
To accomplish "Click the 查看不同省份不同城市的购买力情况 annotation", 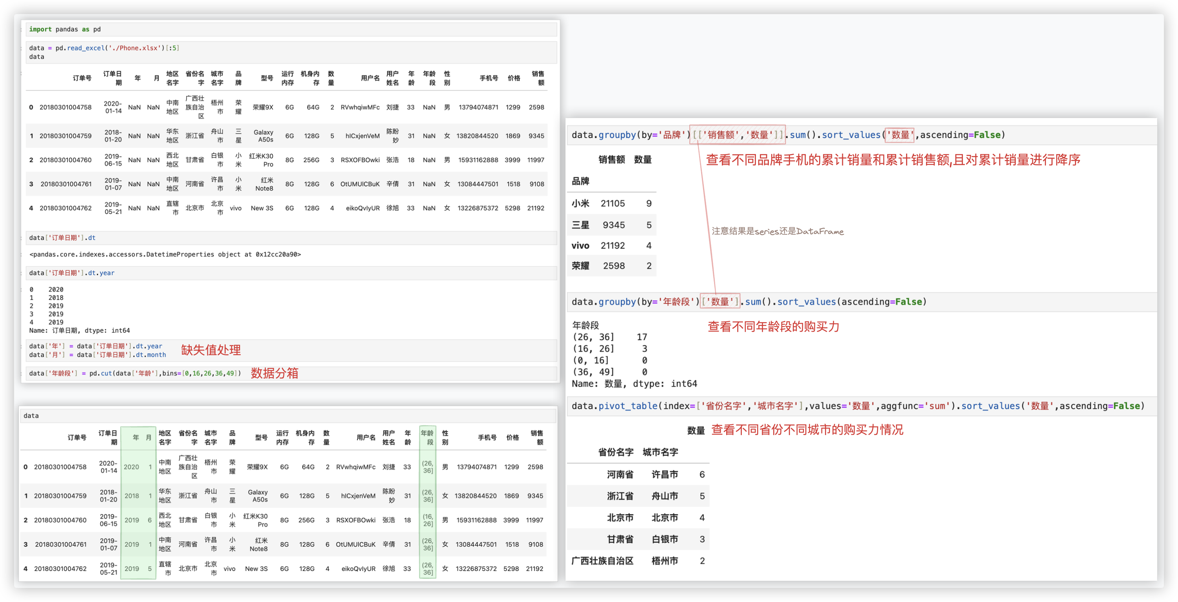I will [x=807, y=430].
